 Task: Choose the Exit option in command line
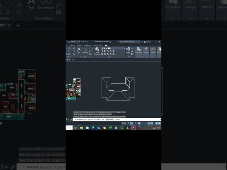click(x=107, y=120)
